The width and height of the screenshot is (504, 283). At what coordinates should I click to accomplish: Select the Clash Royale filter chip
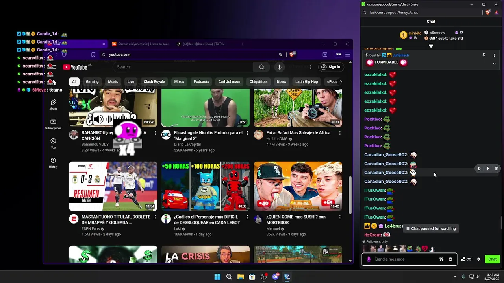[154, 81]
